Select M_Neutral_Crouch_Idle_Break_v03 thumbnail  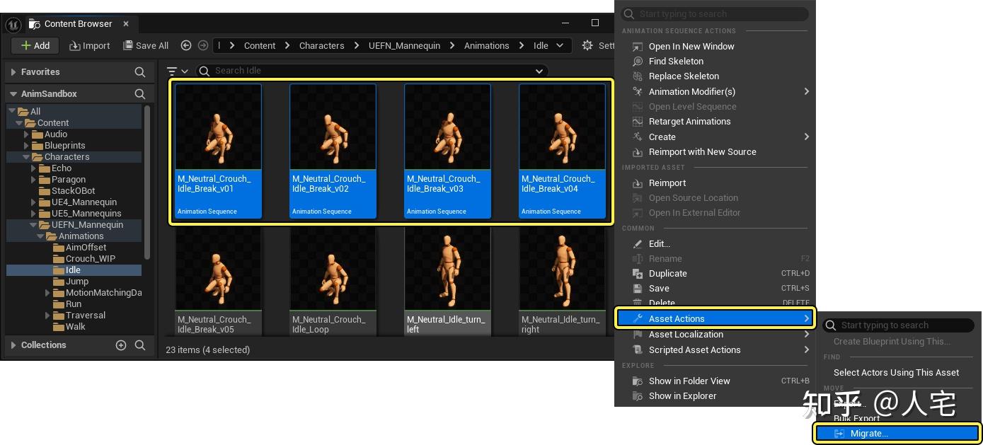tap(447, 127)
